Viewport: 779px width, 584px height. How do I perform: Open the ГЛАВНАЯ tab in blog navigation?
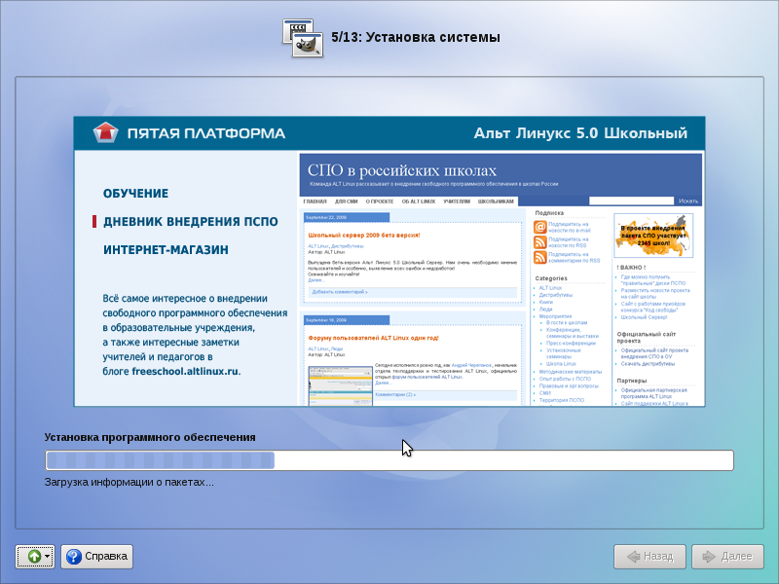coord(315,201)
